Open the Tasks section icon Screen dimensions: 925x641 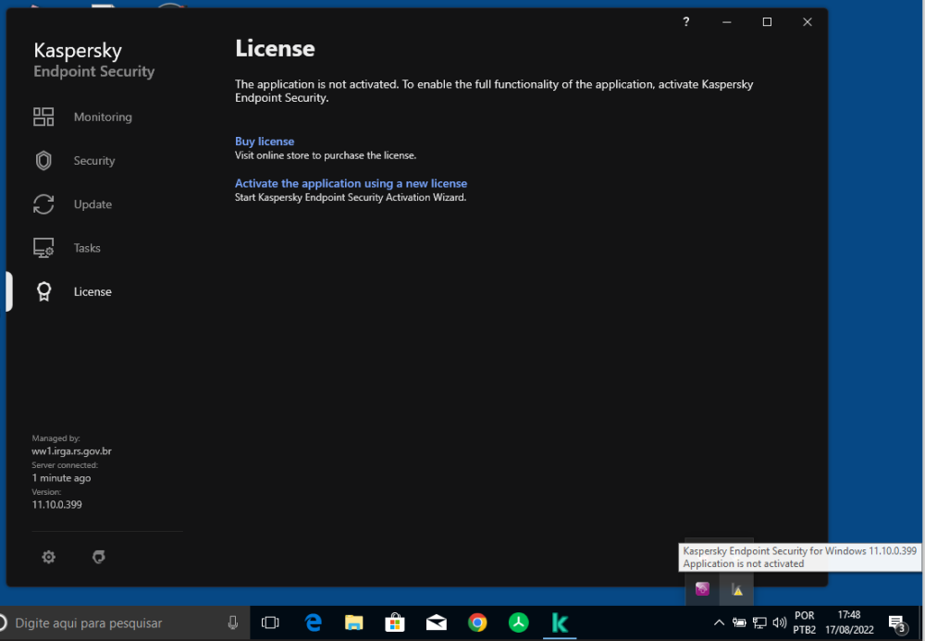43,248
